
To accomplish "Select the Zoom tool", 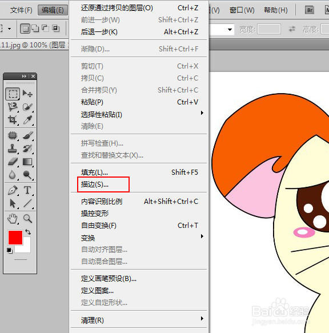I will [27, 219].
